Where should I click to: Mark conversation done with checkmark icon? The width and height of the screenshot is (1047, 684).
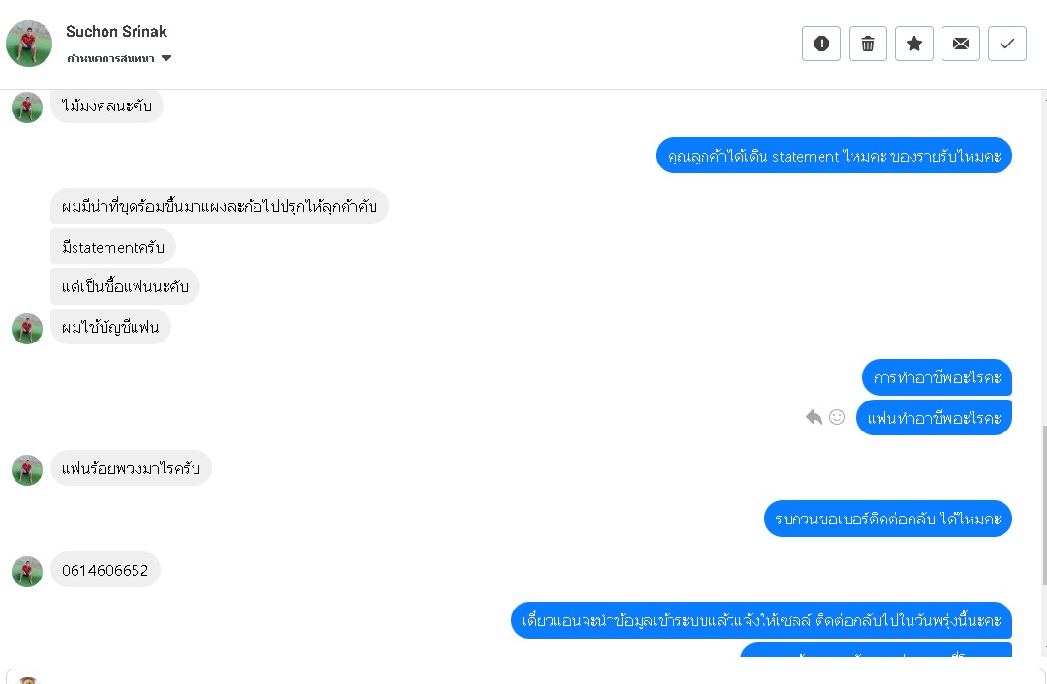pos(1007,44)
